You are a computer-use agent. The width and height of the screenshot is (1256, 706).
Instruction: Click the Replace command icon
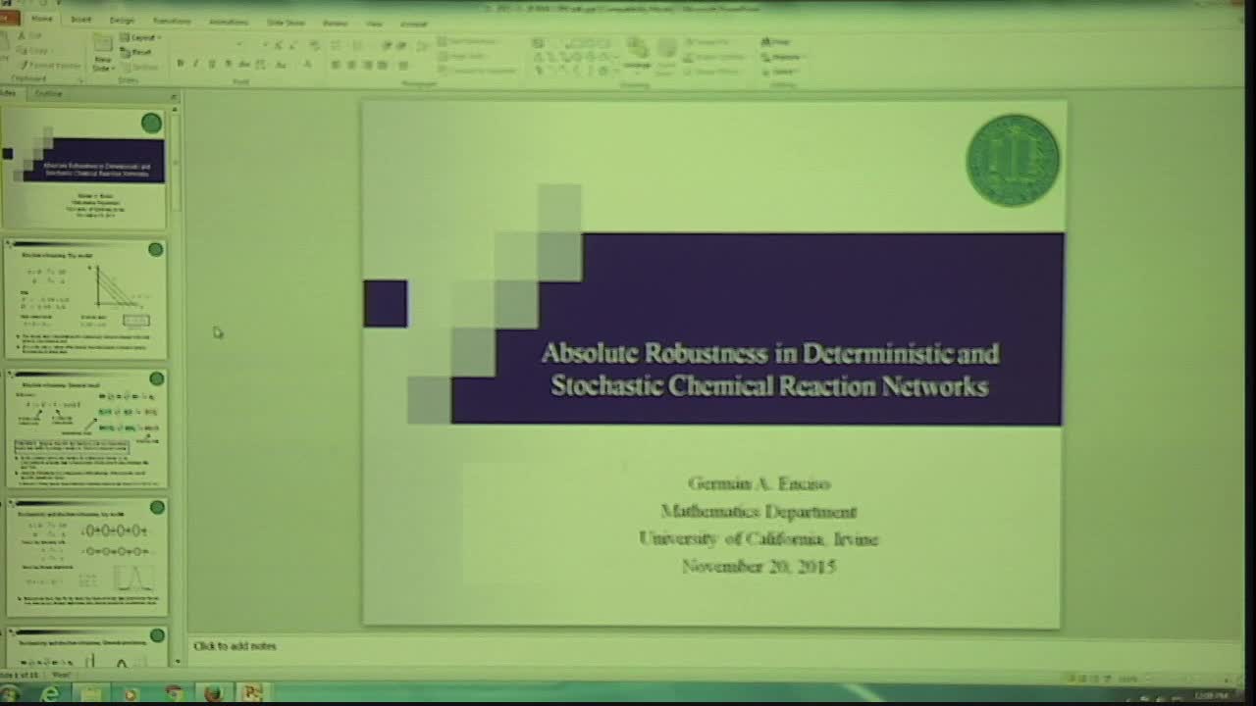coord(780,56)
